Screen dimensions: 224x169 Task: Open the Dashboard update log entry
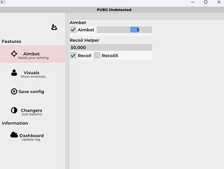(32, 137)
